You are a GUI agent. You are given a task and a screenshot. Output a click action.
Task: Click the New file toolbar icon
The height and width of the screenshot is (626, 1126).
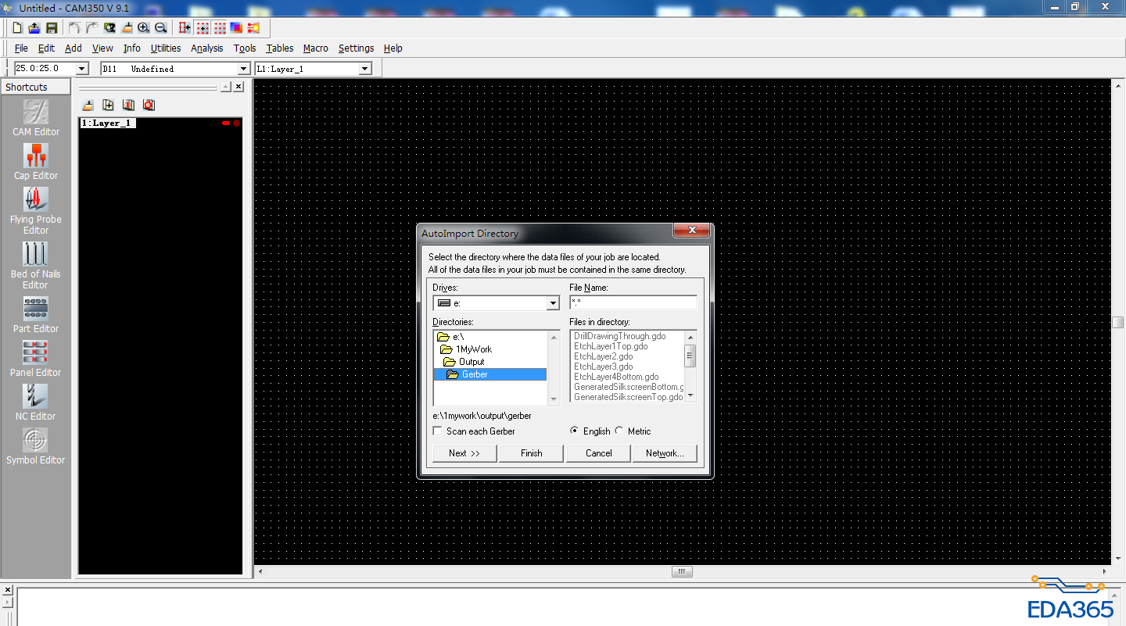tap(17, 27)
